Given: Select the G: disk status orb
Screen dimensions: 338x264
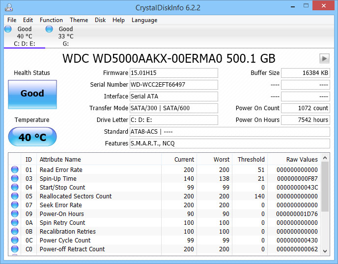Looking at the screenshot, I should 49,29.
